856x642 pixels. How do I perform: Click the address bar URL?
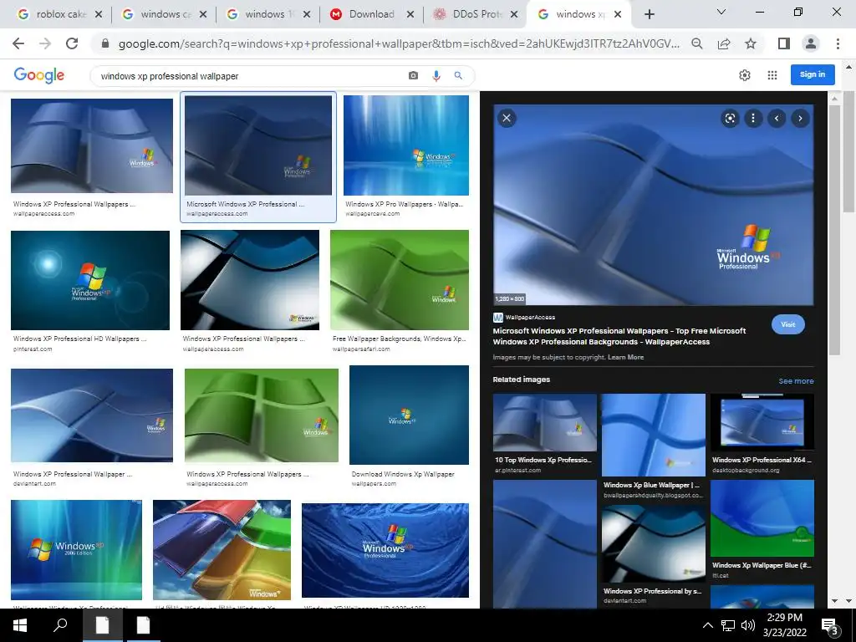399,43
